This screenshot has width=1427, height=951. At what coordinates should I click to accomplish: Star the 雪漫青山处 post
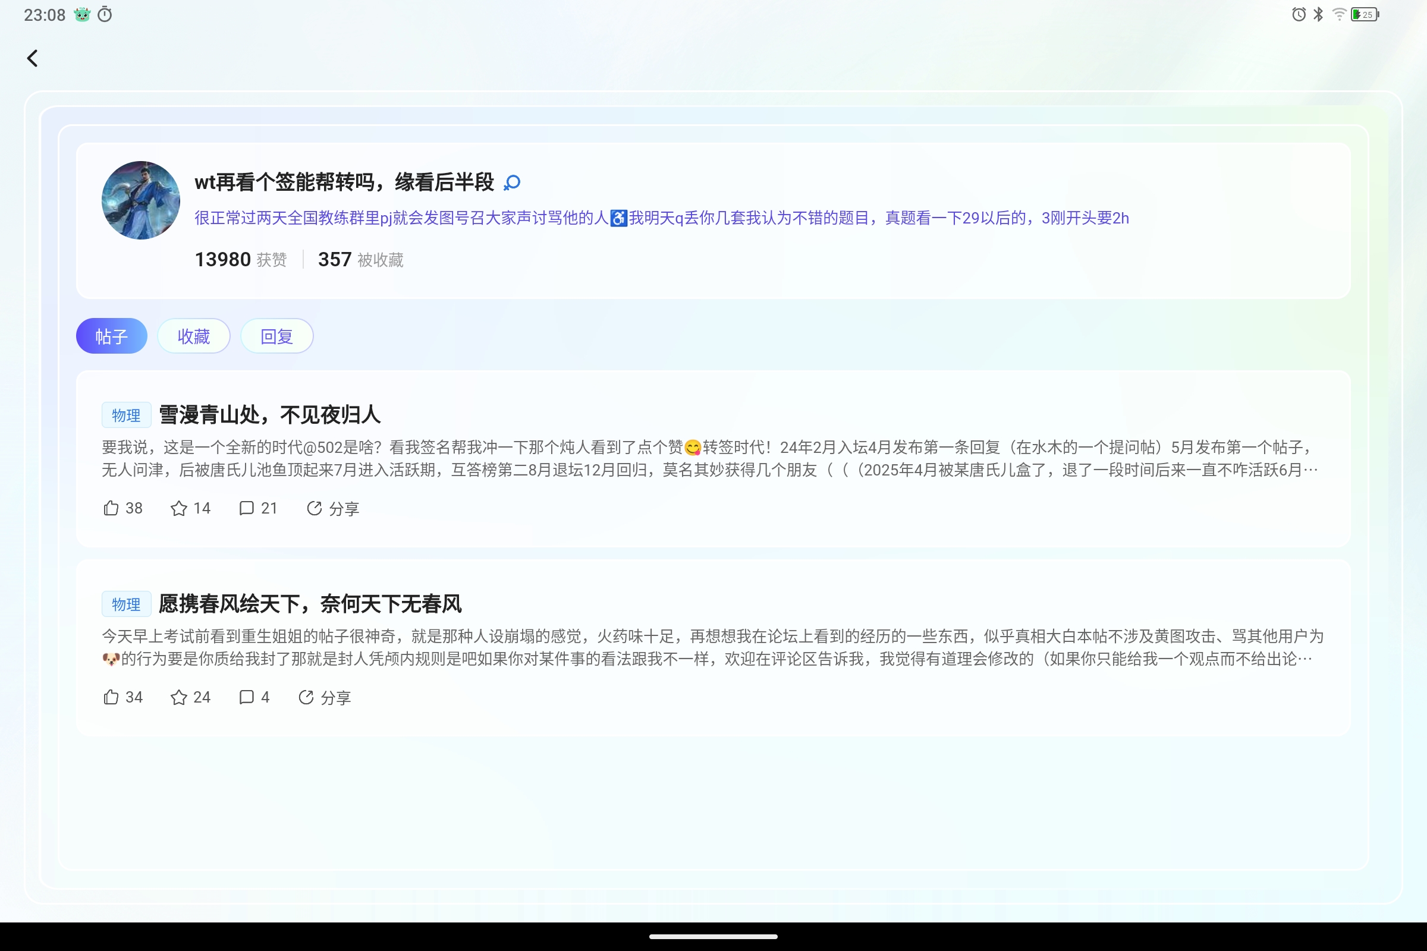pyautogui.click(x=179, y=508)
